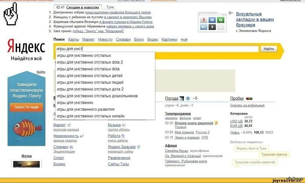Open the Фотки link above the thumbnail
Viewport: 305px width, 183px height.
click(x=26, y=156)
